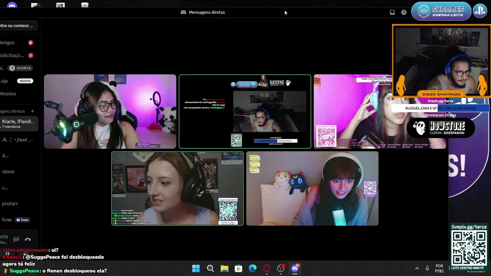
Task: Click the SuggsPeace chat message
Action: [x=55, y=271]
